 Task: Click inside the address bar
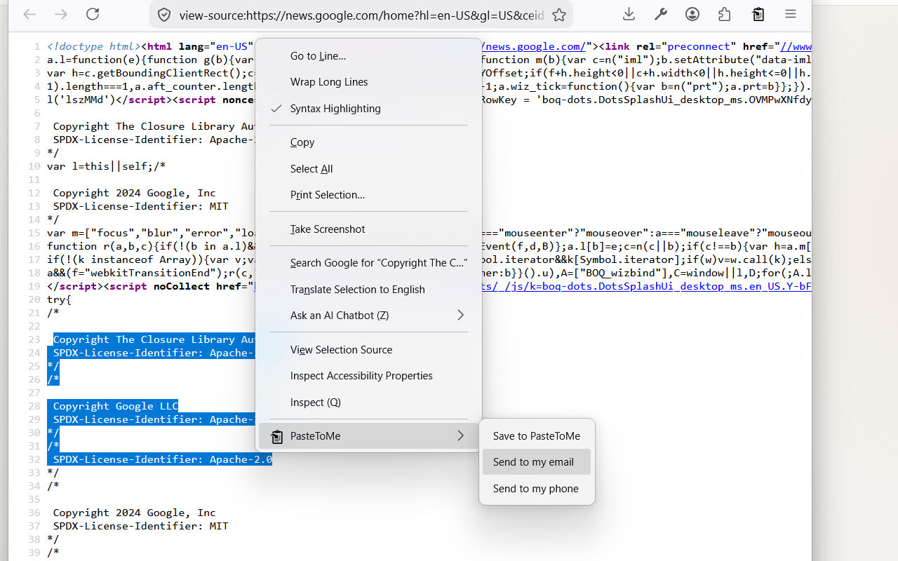(365, 14)
